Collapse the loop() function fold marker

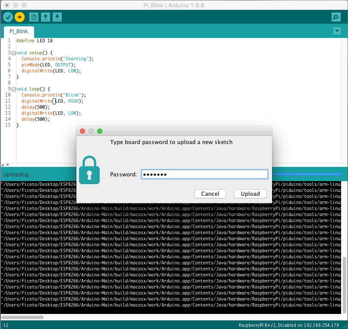(13, 89)
